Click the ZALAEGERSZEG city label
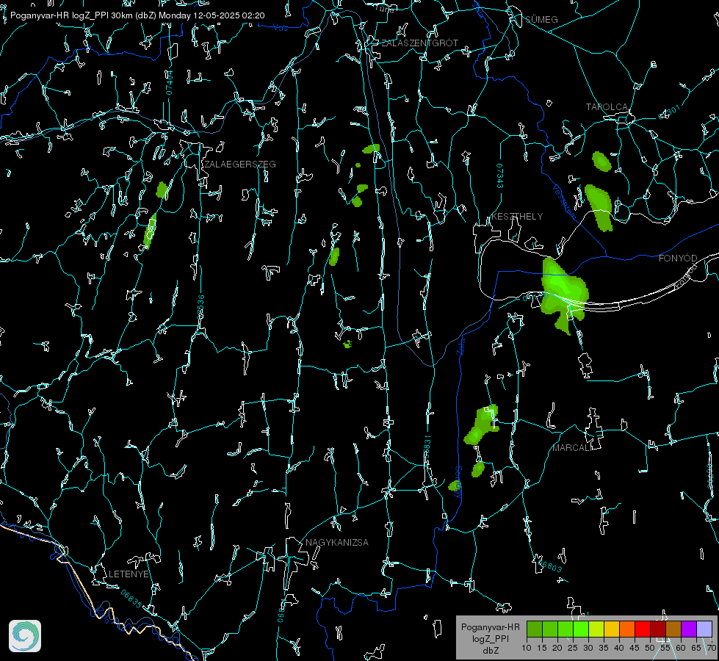The height and width of the screenshot is (661, 719). [240, 165]
